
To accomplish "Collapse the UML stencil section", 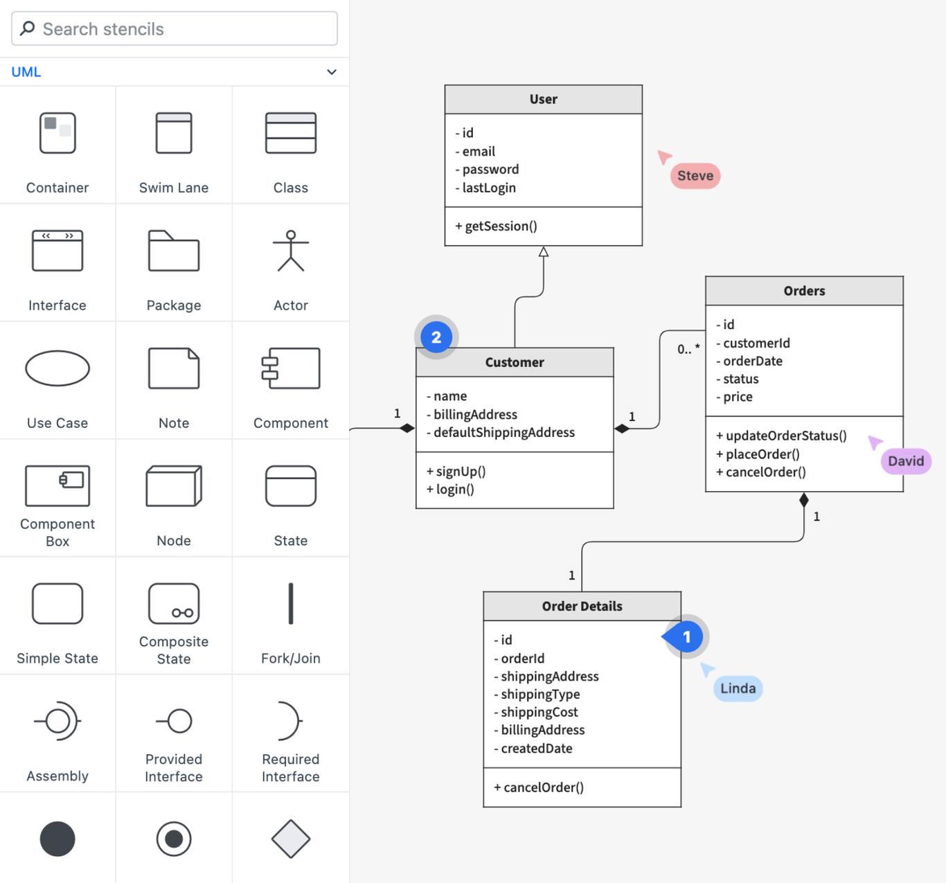I will pyautogui.click(x=331, y=71).
